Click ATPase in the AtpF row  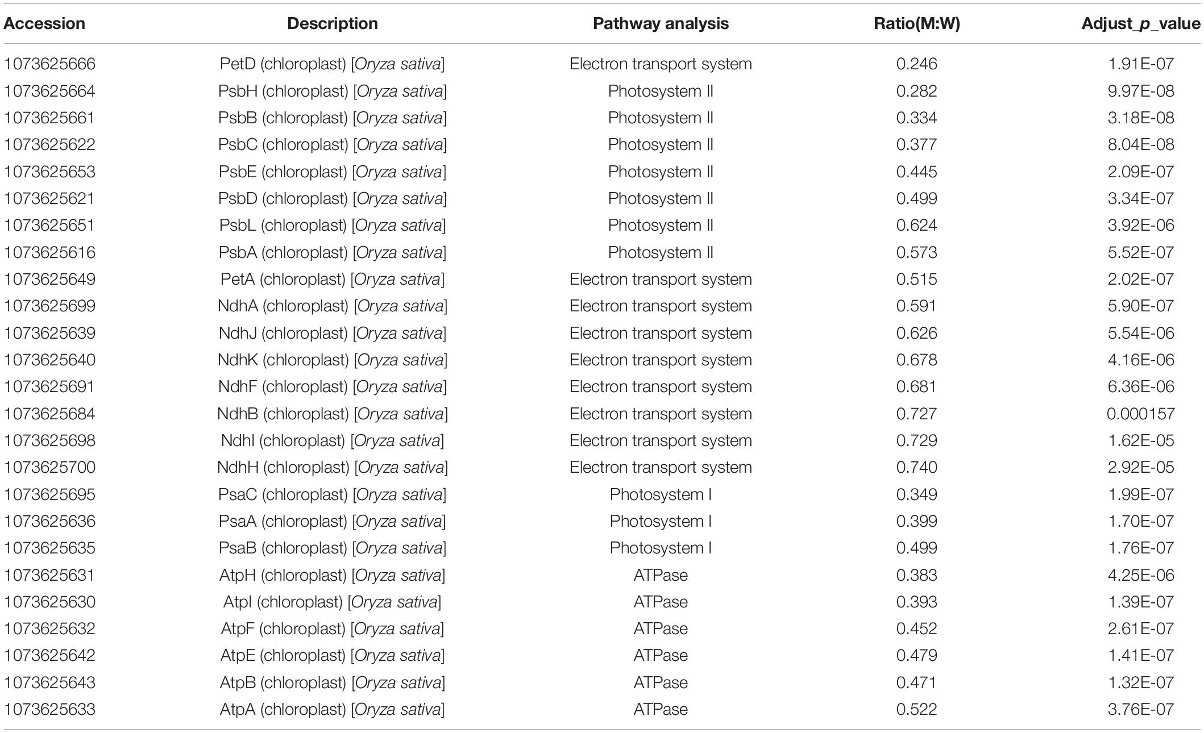click(661, 628)
